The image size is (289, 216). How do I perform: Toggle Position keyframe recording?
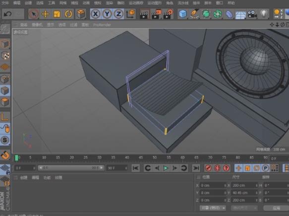click(238, 168)
